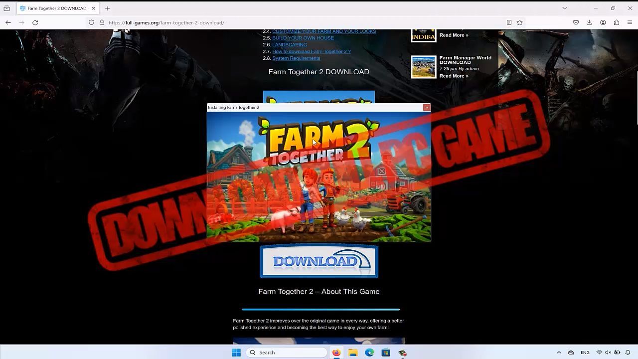Close the Installing Farm Together 2 window

point(427,107)
